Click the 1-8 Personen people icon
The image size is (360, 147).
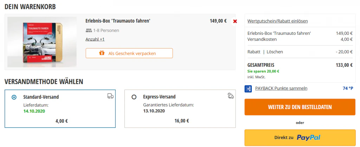pyautogui.click(x=89, y=30)
